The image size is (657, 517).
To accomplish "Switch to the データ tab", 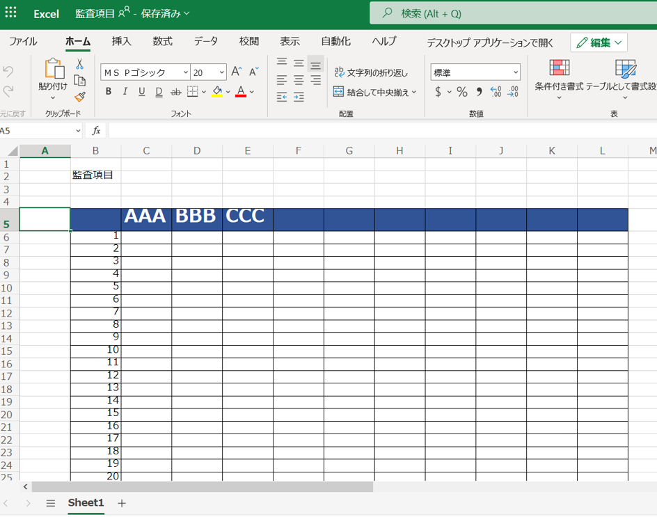I will click(206, 42).
